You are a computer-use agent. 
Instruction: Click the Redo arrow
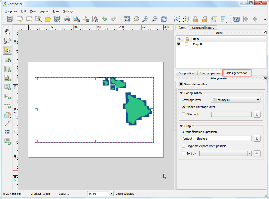114,19
